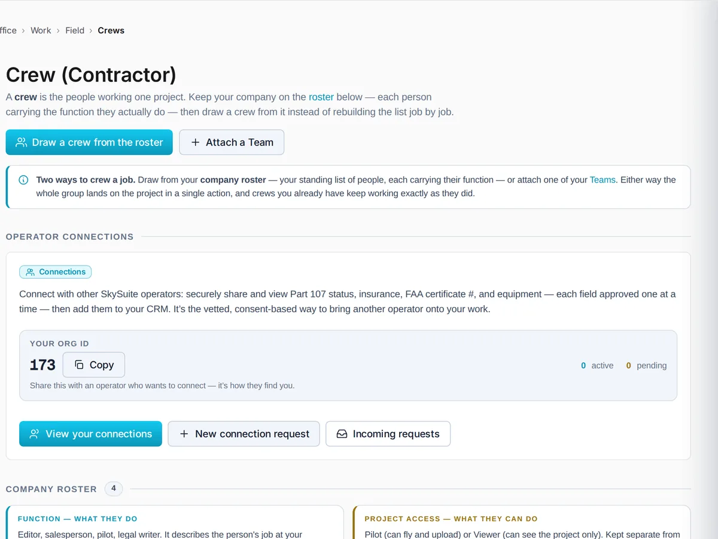718x539 pixels.
Task: Click the org ID number 173
Action: coord(42,365)
